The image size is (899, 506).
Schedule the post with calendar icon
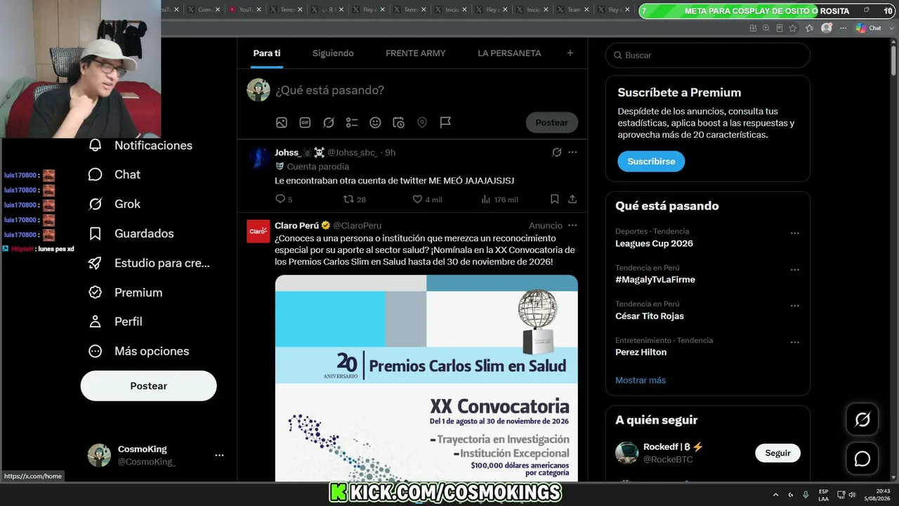pos(398,122)
